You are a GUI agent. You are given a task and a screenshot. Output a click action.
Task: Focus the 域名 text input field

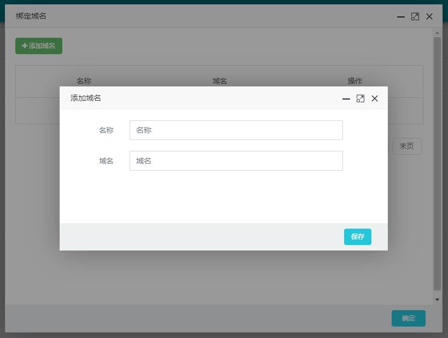click(236, 161)
